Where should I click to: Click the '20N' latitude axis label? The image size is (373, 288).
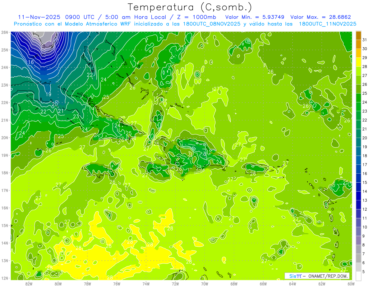click(5, 138)
